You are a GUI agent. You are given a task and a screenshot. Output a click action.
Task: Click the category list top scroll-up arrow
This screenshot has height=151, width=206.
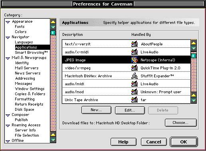pos(53,22)
